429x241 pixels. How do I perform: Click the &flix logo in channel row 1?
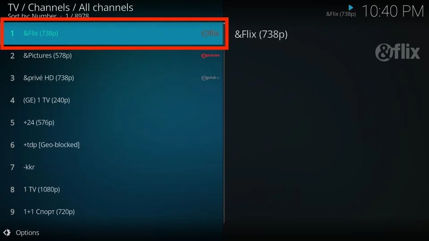point(210,33)
